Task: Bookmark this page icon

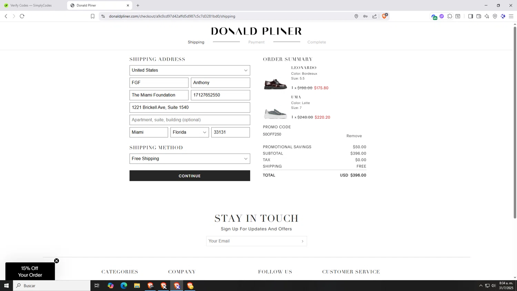Action: [92, 16]
